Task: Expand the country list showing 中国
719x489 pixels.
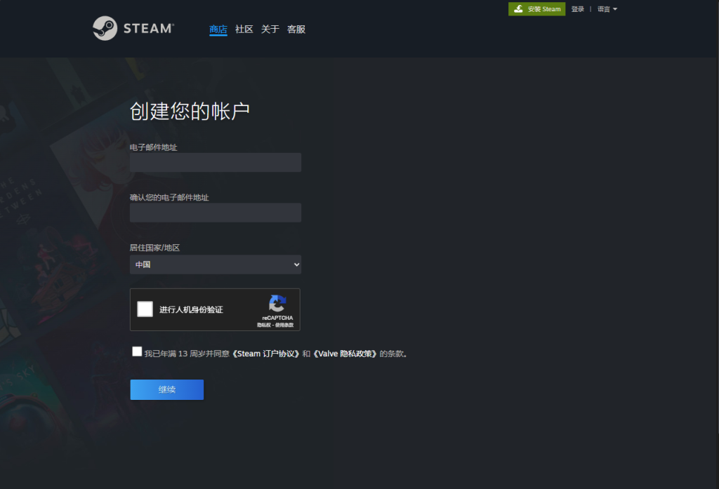Action: tap(215, 264)
